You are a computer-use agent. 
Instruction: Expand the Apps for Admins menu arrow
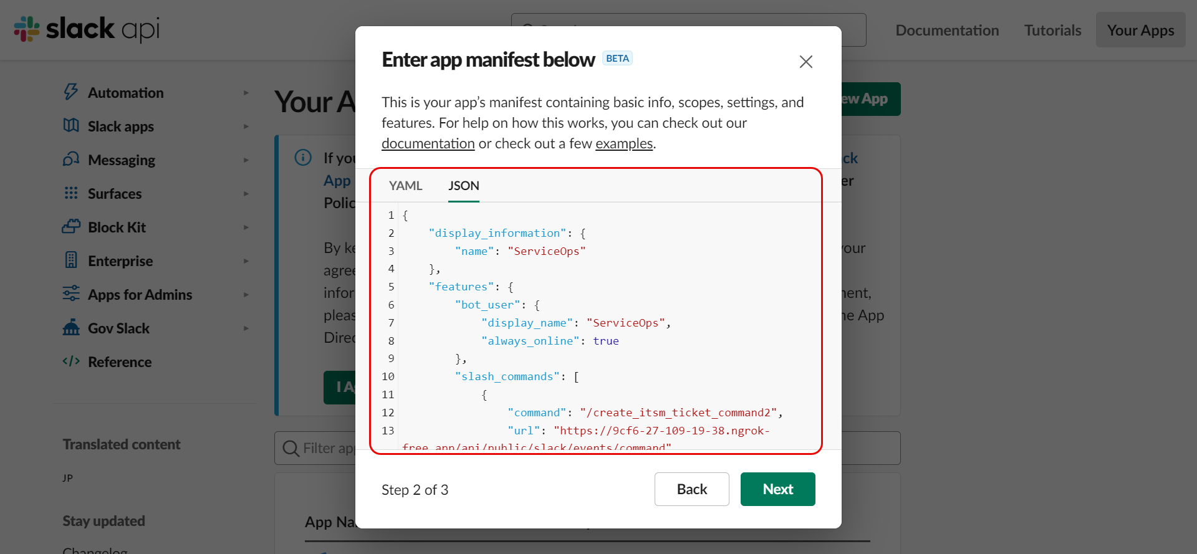point(246,295)
